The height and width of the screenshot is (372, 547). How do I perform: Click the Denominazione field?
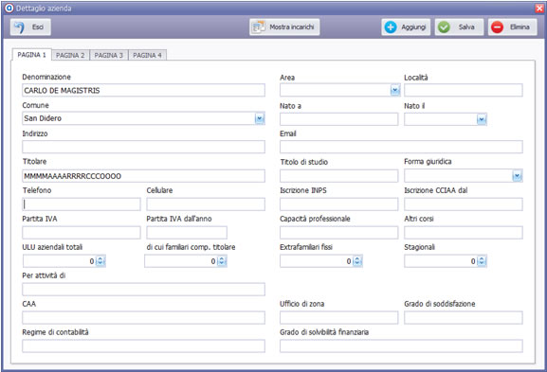coord(143,90)
